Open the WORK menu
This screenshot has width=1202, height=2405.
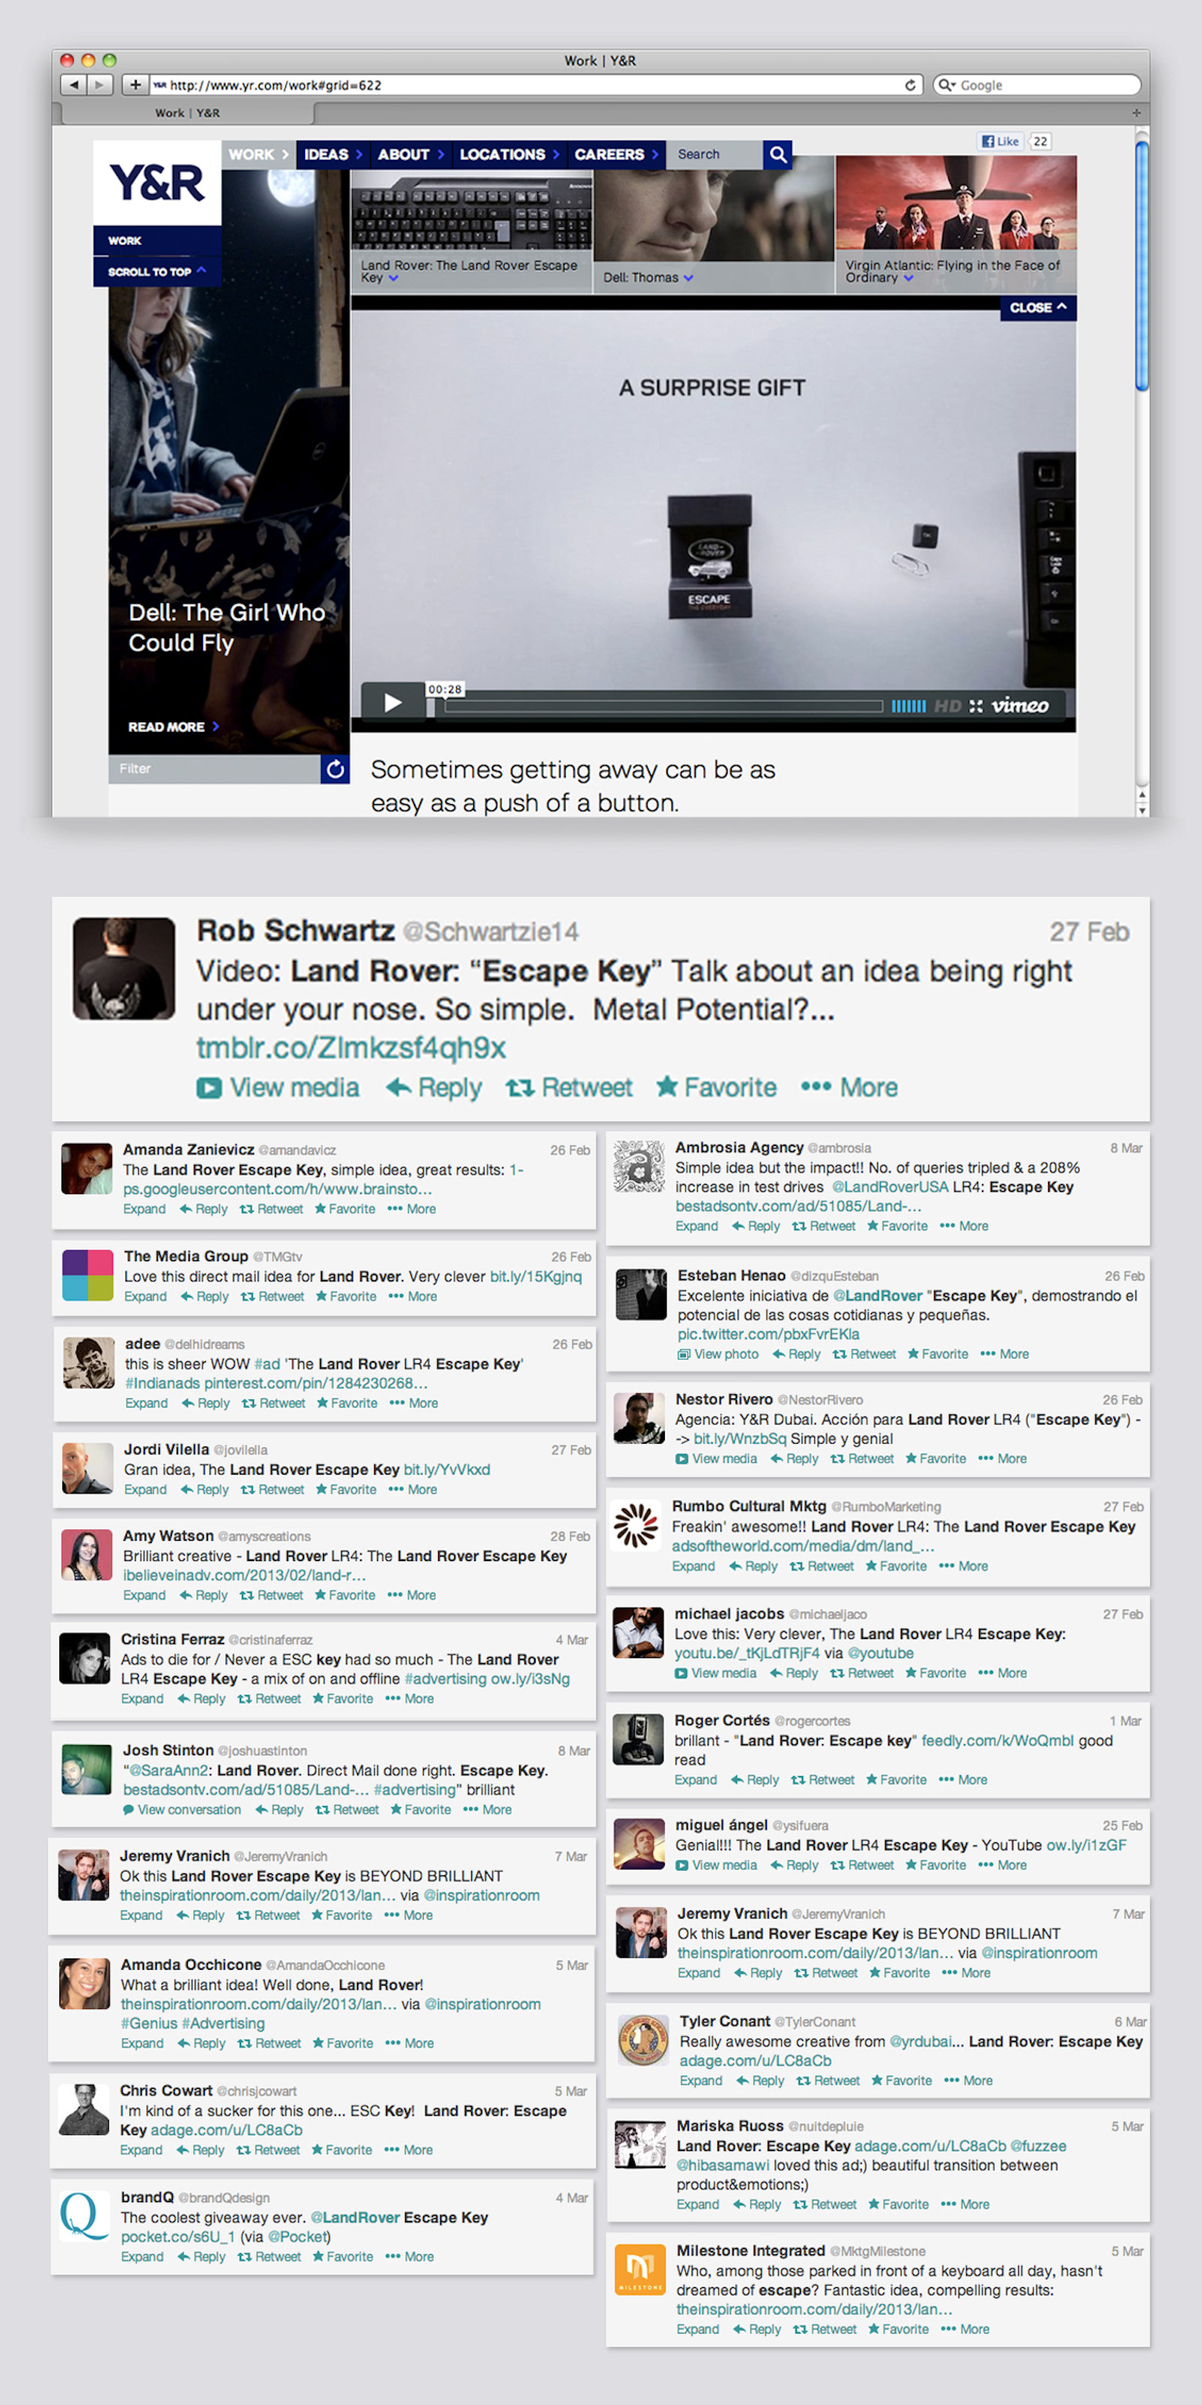(258, 154)
